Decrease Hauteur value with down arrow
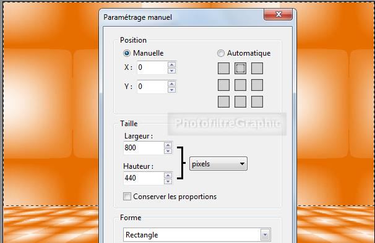The height and width of the screenshot is (243, 375). [168, 182]
